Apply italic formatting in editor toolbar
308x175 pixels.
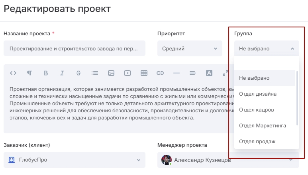click(x=62, y=73)
